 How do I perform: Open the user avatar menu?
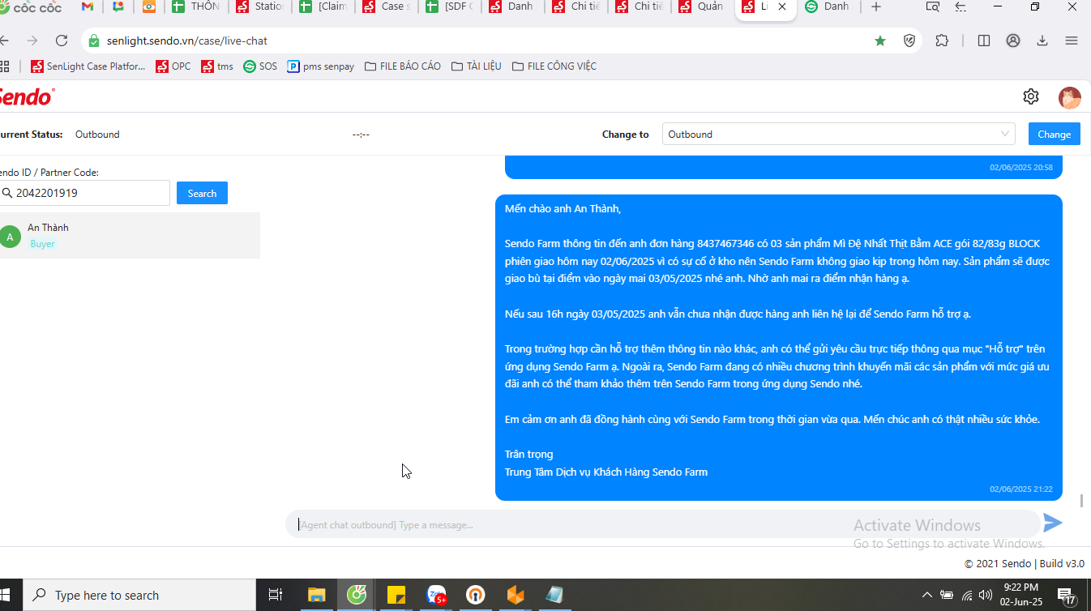click(1070, 98)
